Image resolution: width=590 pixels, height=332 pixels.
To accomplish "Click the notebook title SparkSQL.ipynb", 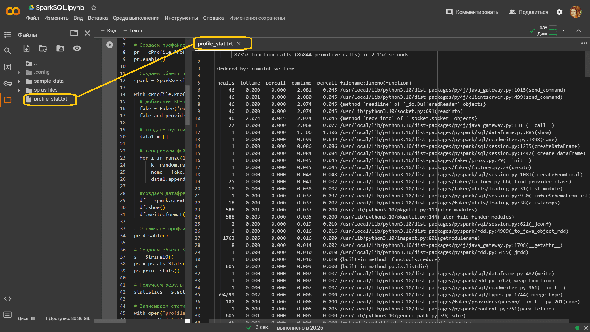I will click(x=60, y=8).
